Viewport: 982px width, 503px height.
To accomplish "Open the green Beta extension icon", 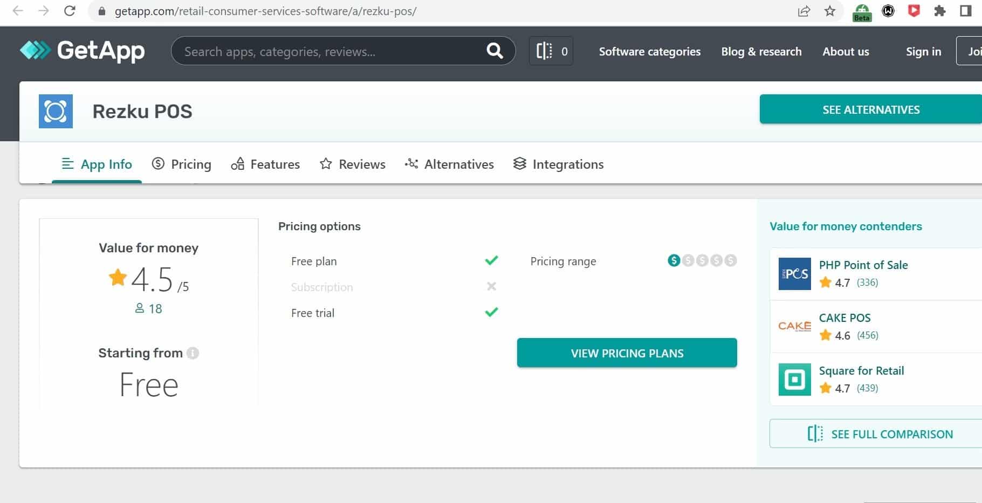I will point(862,12).
